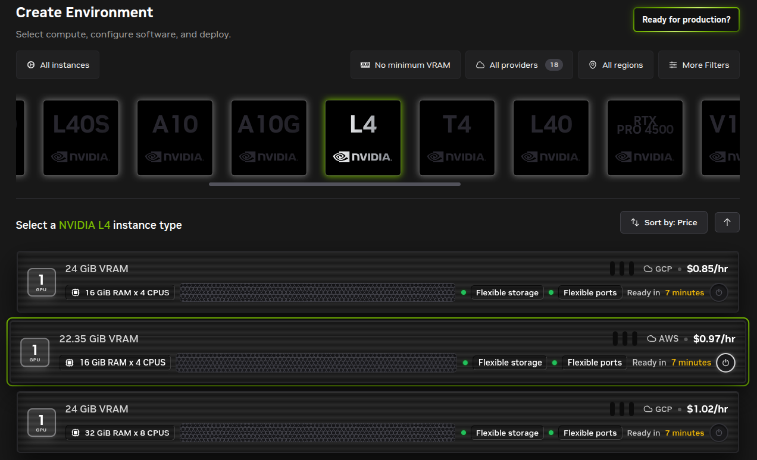Viewport: 757px width, 460px height.
Task: Click the Ready for production? button
Action: click(x=686, y=20)
